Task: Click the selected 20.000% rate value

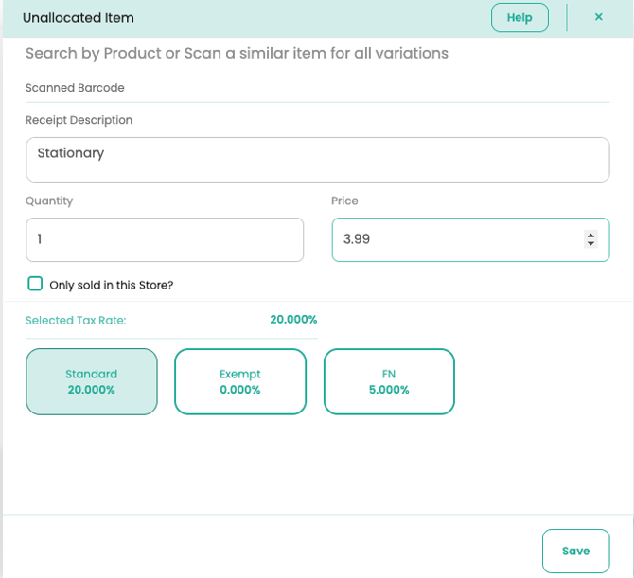Action: click(x=293, y=320)
